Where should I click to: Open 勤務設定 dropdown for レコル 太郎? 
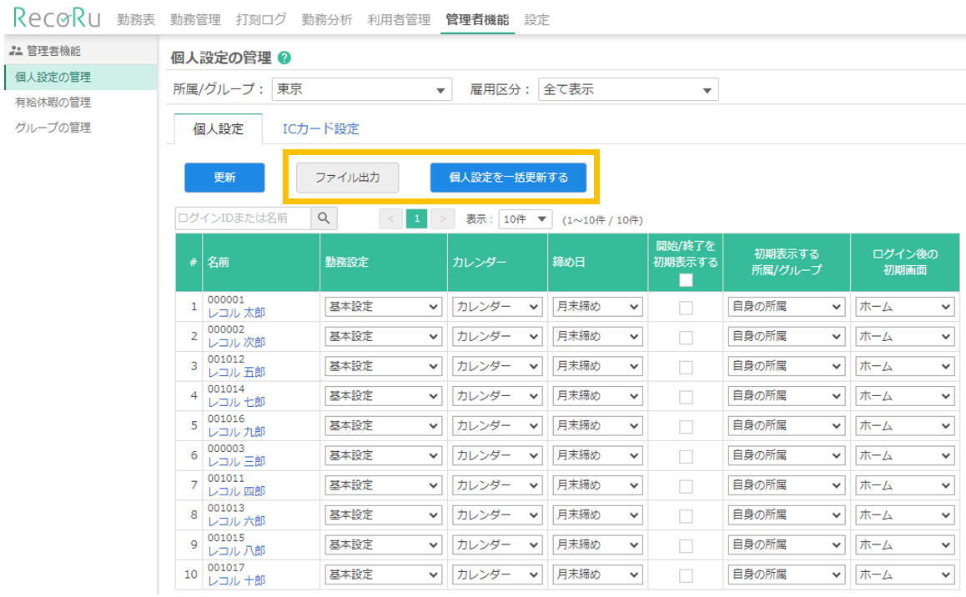coord(383,307)
